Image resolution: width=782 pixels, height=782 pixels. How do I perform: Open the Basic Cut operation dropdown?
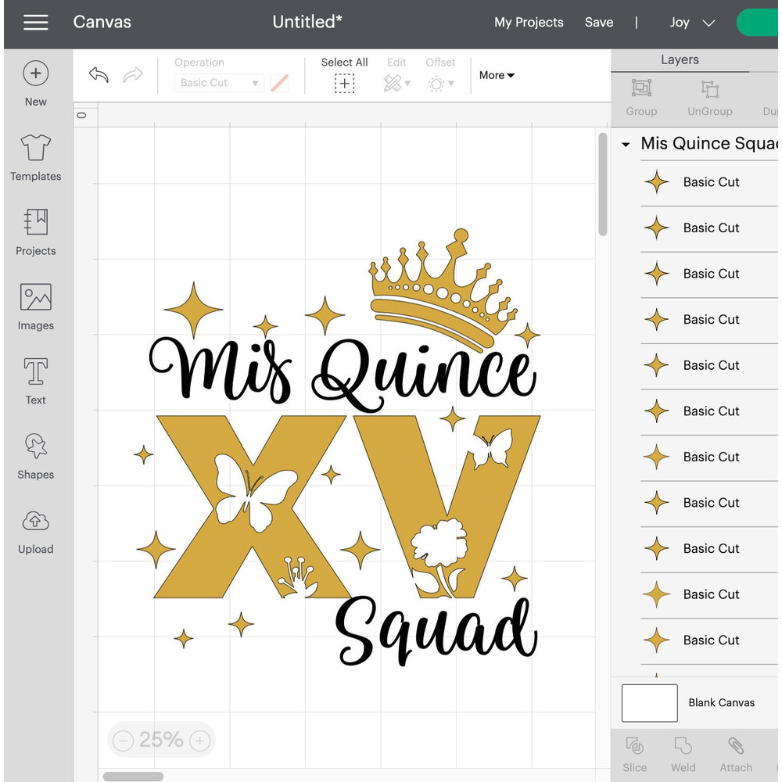219,82
